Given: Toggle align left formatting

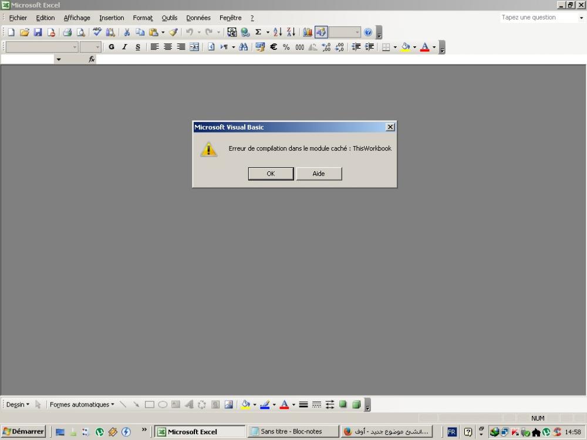Looking at the screenshot, I should click(154, 47).
